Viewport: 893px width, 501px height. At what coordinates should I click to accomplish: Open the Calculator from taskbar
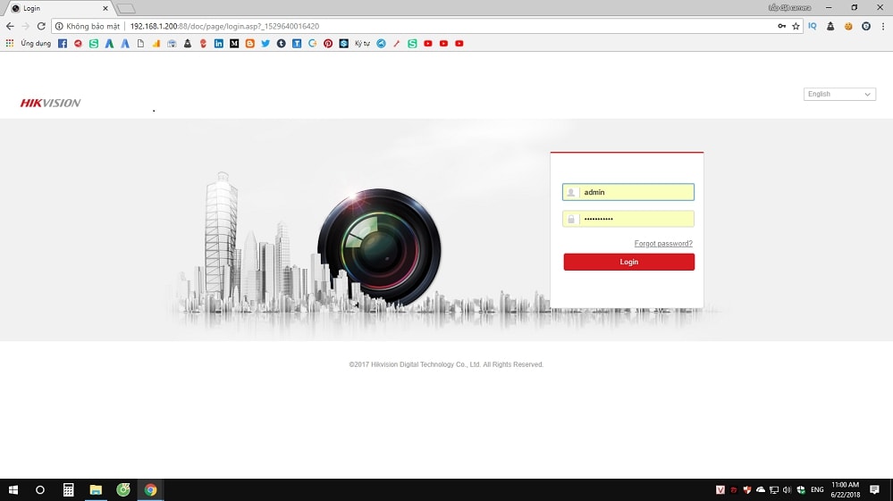pyautogui.click(x=68, y=489)
